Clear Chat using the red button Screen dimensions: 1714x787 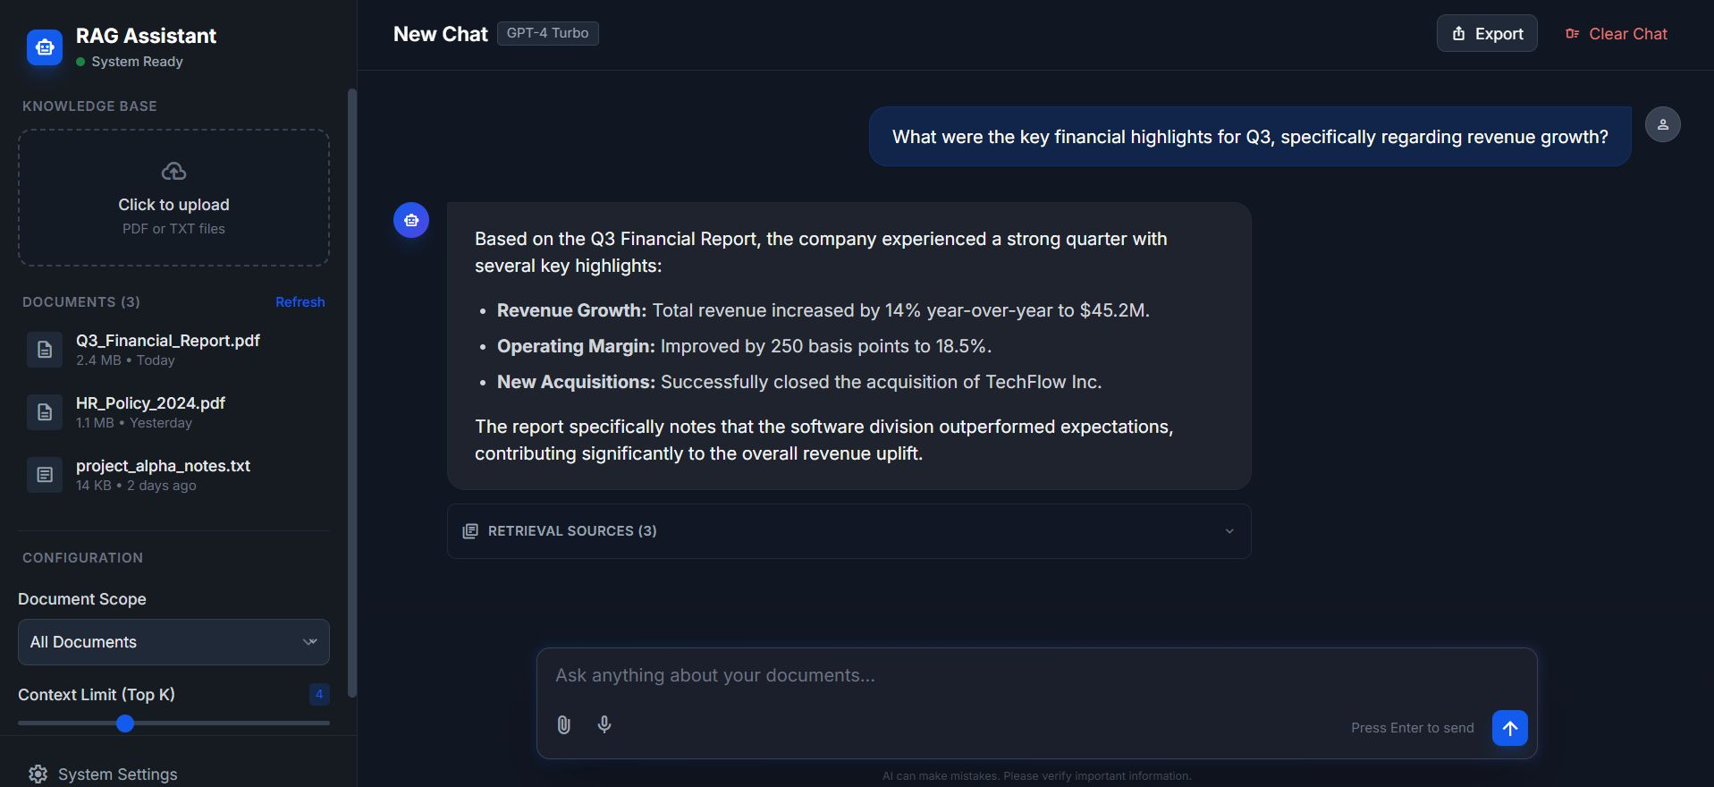point(1617,33)
